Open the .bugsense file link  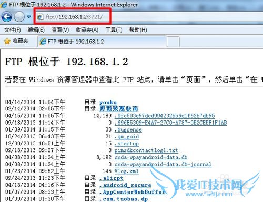[x=128, y=129]
